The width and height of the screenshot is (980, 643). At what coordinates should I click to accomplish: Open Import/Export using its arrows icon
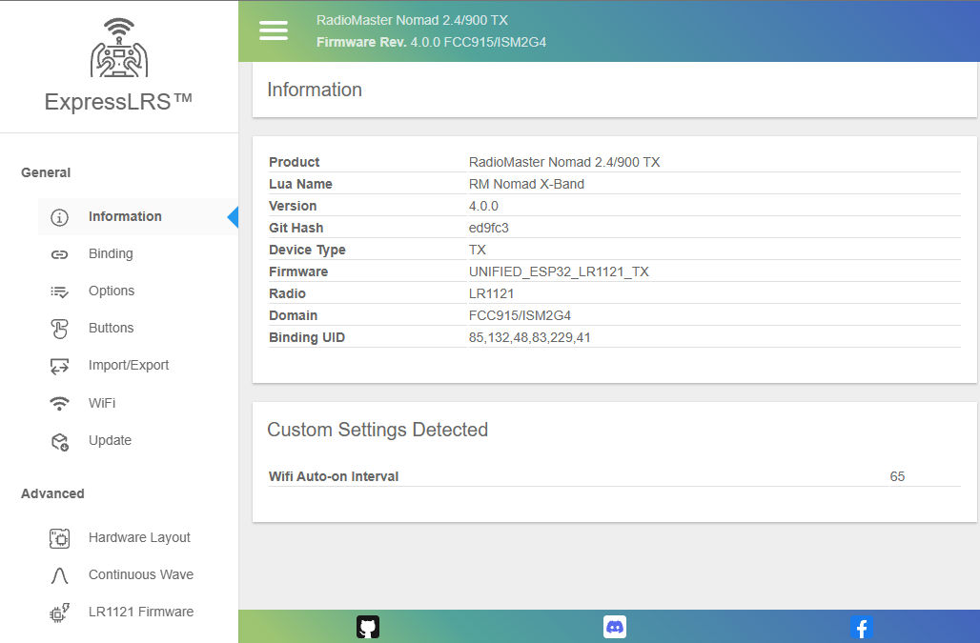59,365
